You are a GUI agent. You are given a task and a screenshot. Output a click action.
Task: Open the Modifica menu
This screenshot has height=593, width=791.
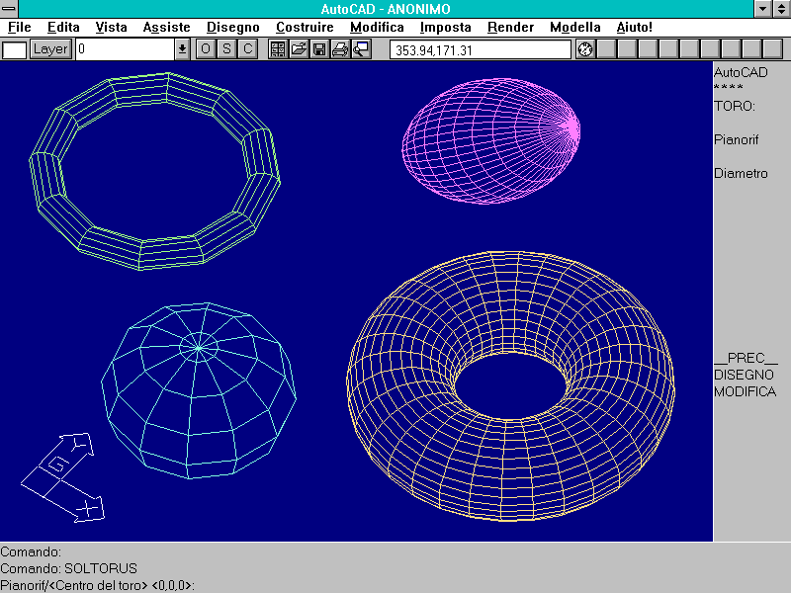[377, 28]
